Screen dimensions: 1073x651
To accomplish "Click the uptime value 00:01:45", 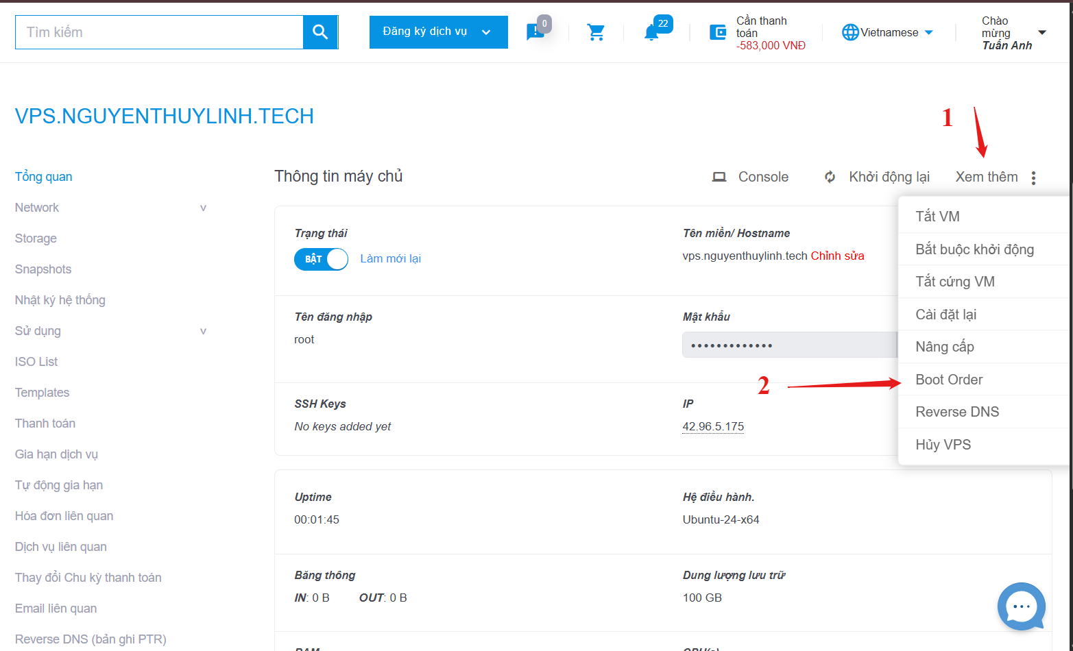I will click(x=317, y=519).
